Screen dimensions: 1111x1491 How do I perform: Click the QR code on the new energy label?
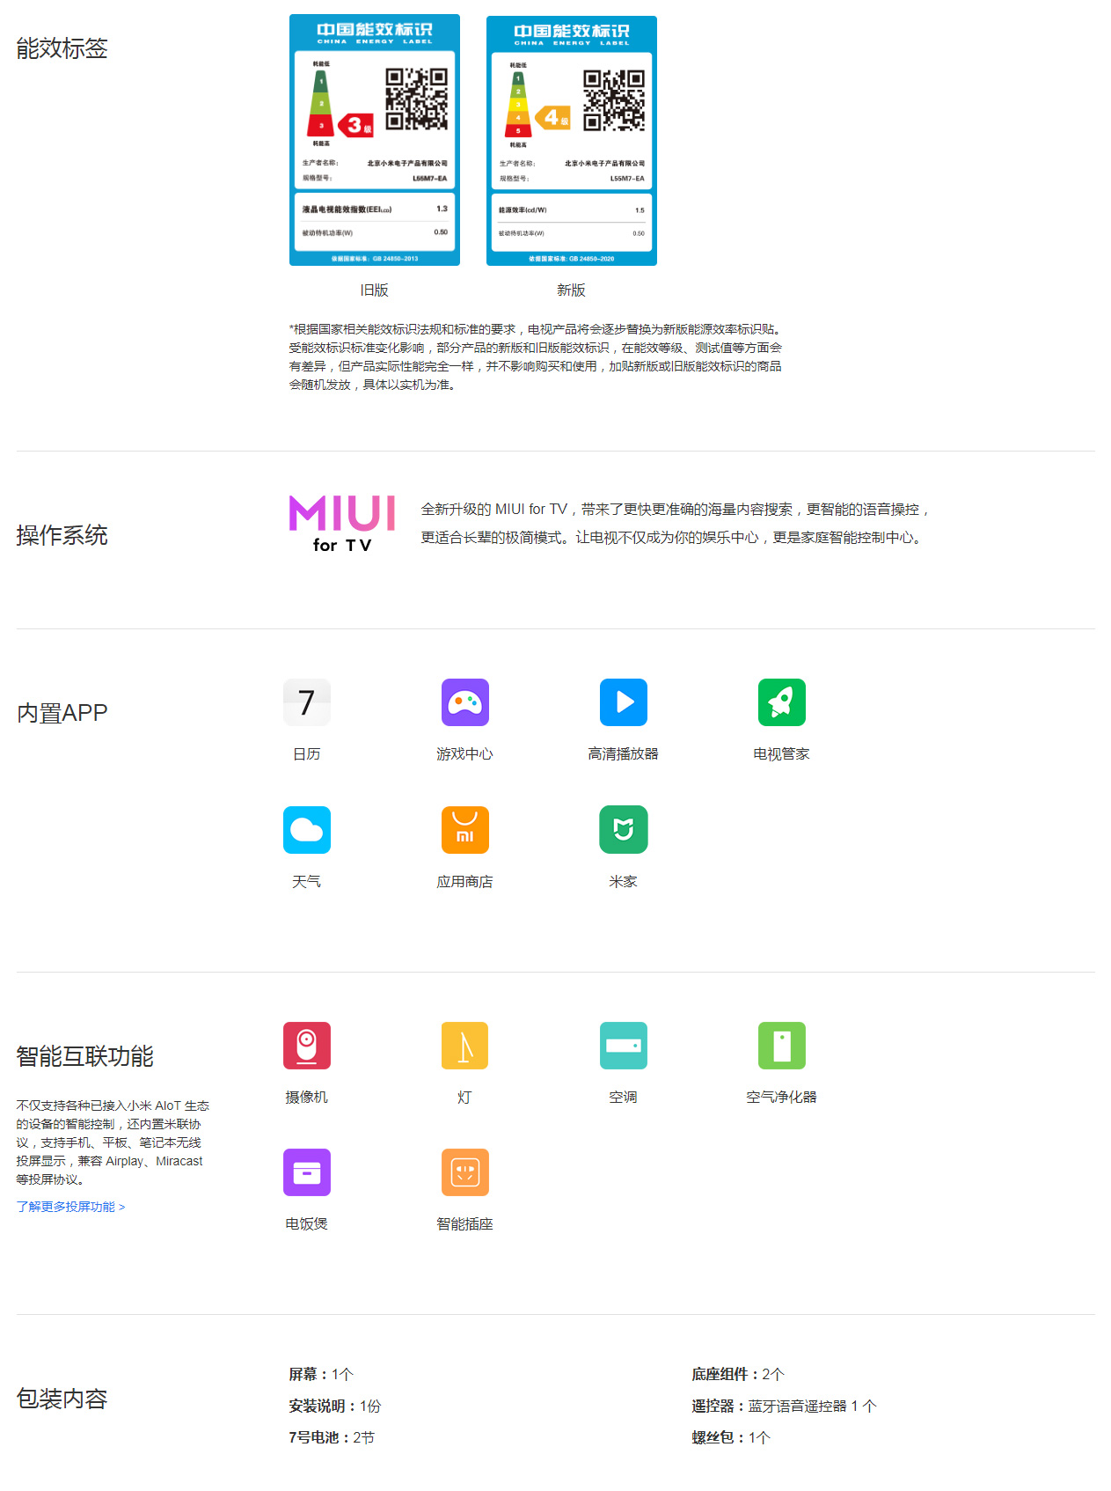coord(613,100)
